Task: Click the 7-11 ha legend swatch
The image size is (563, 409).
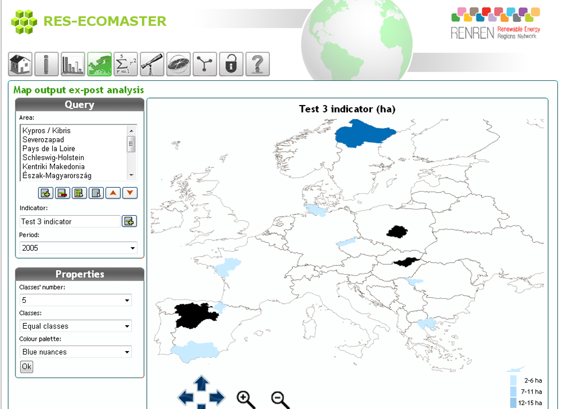Action: coord(513,392)
